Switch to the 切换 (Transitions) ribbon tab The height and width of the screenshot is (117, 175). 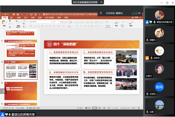tap(33, 17)
